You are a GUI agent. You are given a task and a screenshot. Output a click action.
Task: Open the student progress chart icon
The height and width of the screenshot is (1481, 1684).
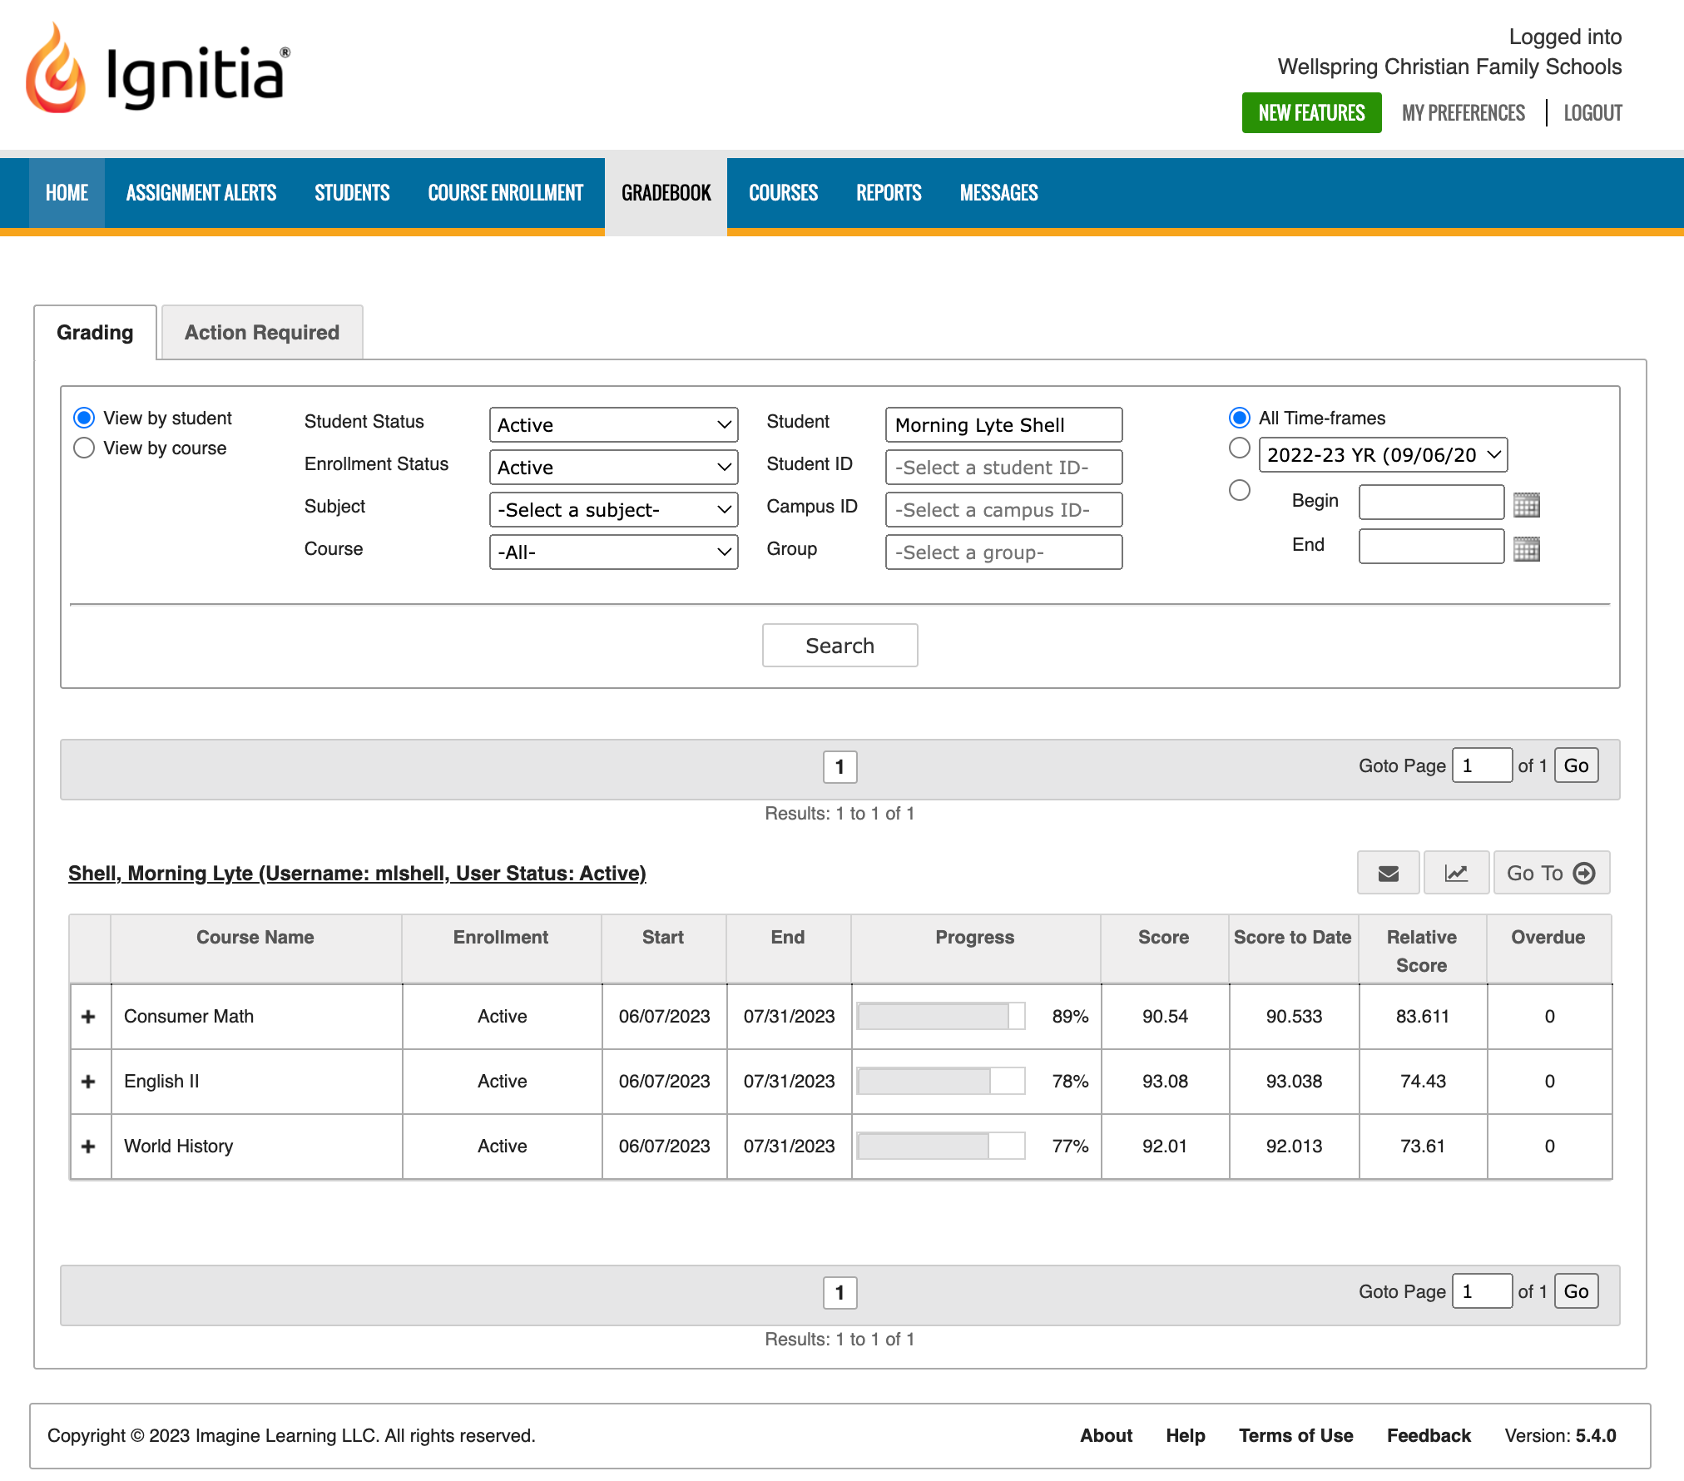tap(1456, 873)
